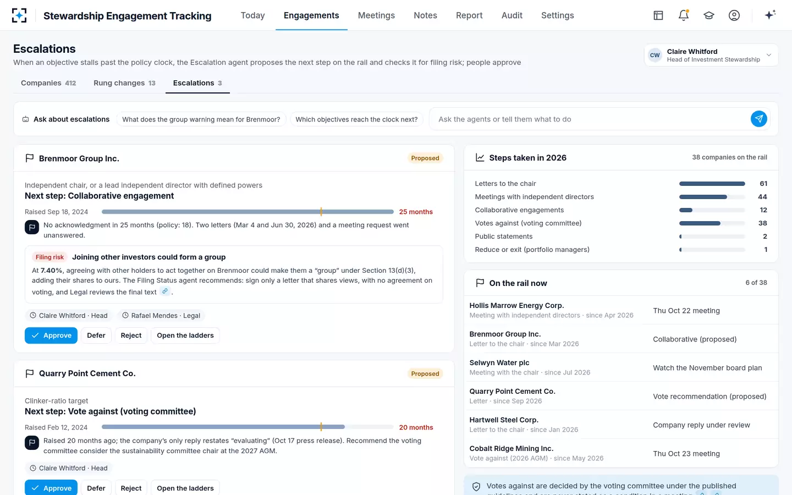Open the notifications bell
This screenshot has width=792, height=495.
click(x=684, y=15)
